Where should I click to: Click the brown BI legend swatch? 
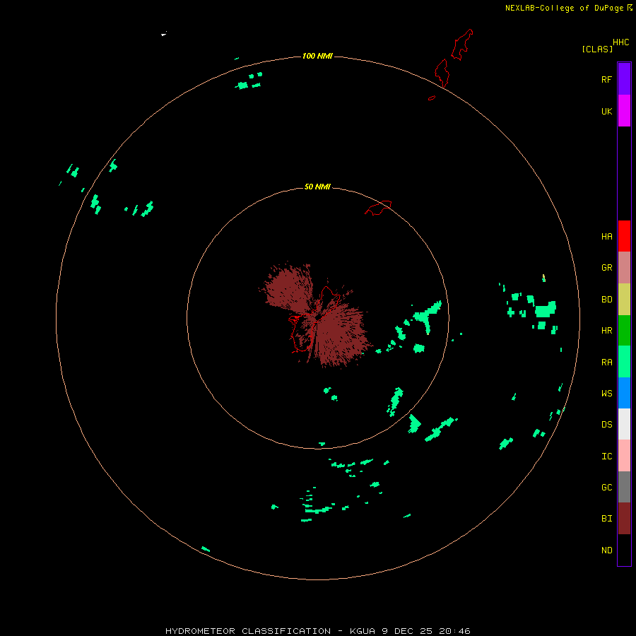624,519
